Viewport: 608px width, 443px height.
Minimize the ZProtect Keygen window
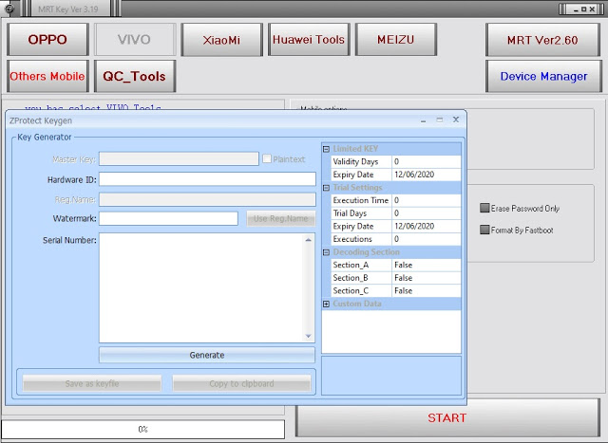click(x=423, y=120)
